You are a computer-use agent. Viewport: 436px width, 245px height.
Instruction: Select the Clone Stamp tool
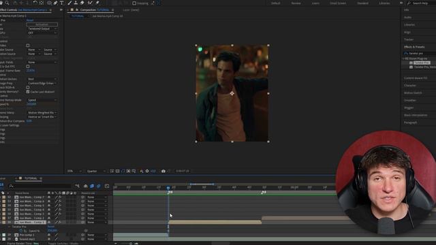[76, 3]
